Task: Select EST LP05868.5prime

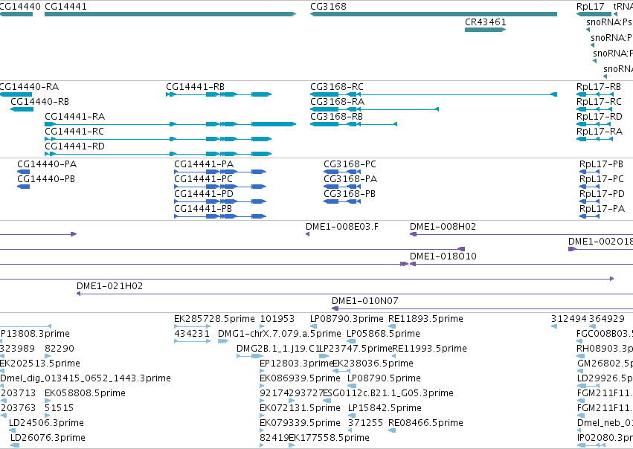Action: pyautogui.click(x=351, y=341)
